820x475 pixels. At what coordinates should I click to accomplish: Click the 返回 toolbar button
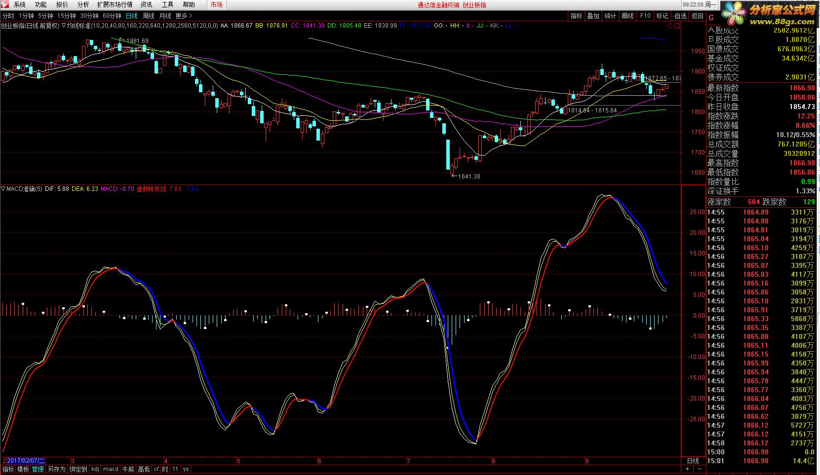697,16
